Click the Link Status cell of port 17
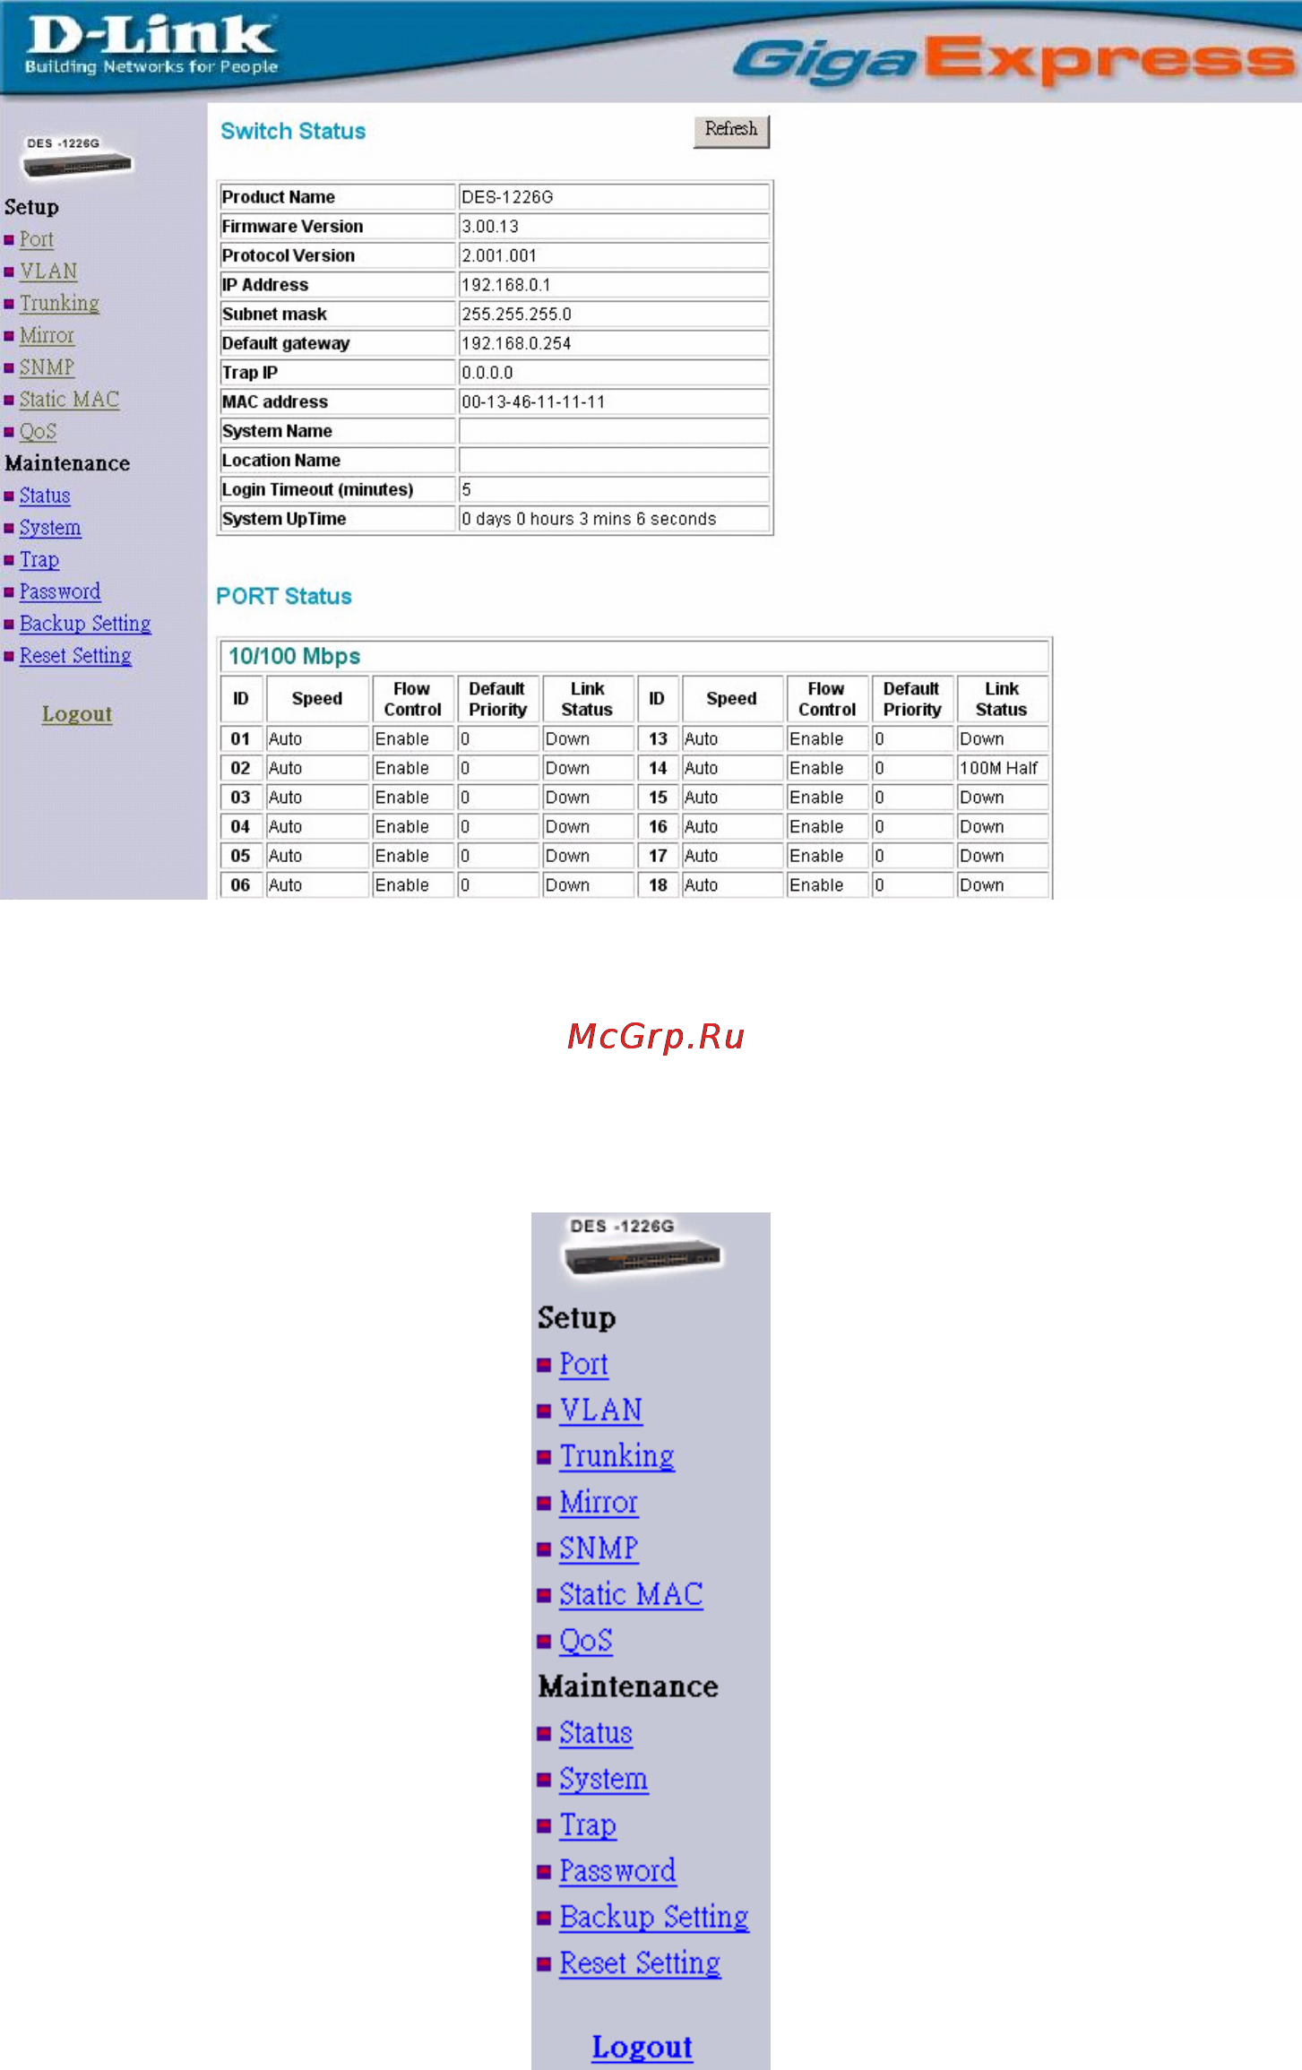The image size is (1302, 2070). (1003, 856)
